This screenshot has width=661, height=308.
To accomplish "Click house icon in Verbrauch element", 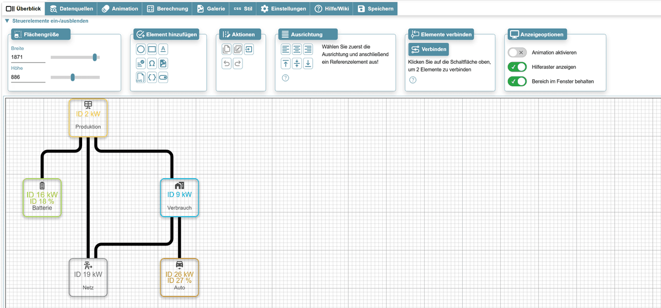I will click(x=180, y=186).
